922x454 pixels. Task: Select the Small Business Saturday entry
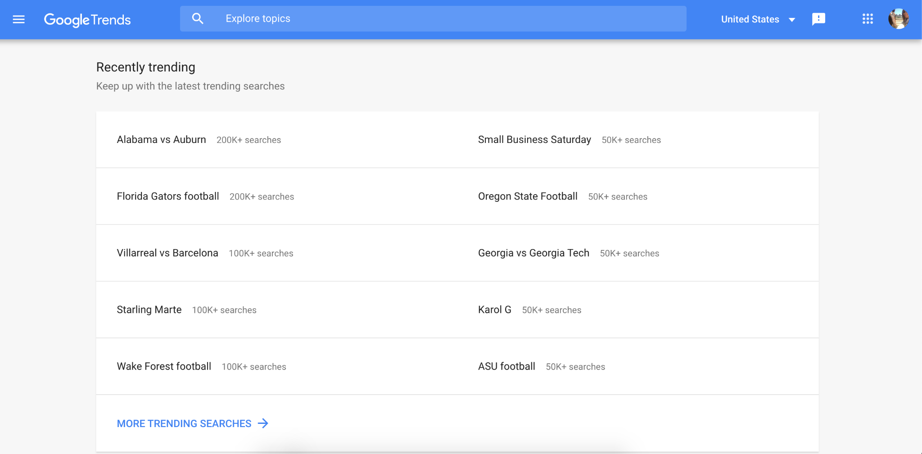click(534, 139)
